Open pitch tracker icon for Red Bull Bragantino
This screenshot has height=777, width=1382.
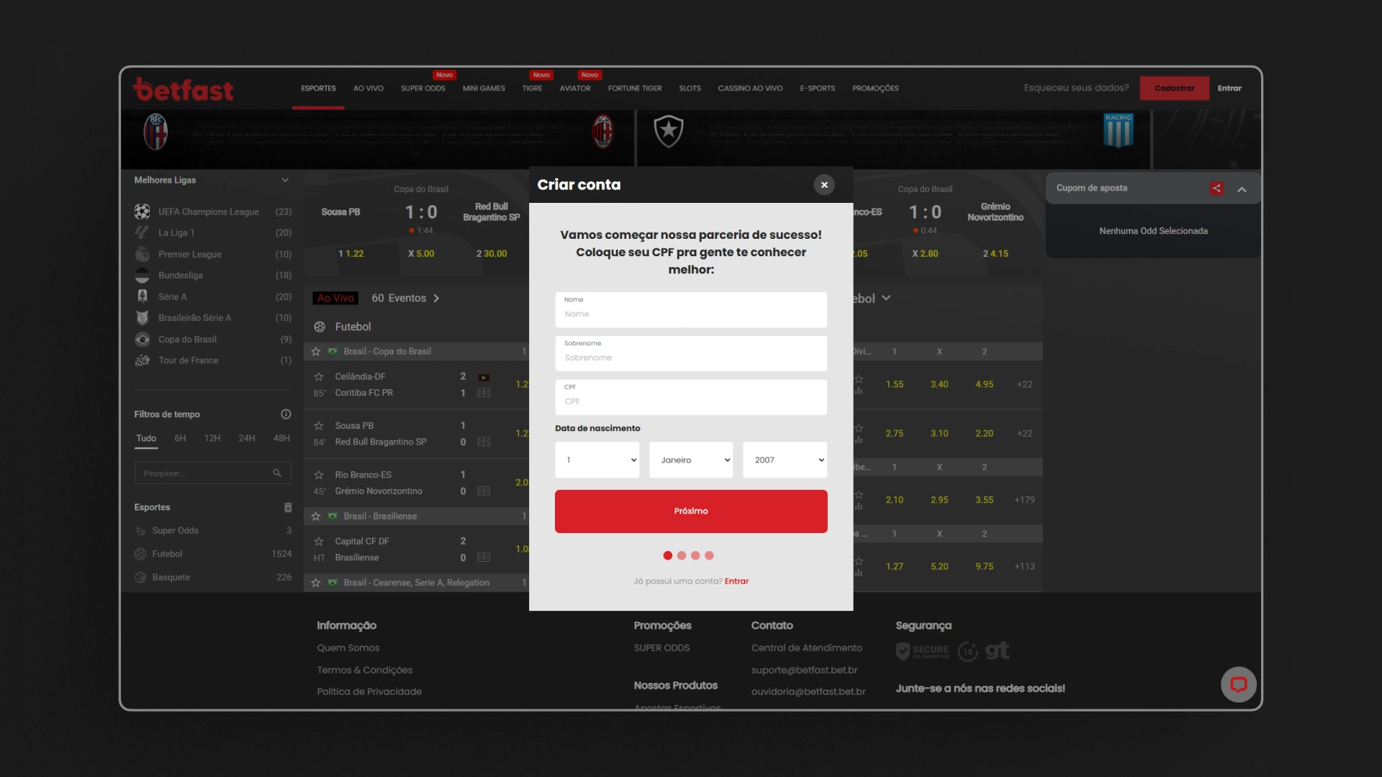point(484,442)
